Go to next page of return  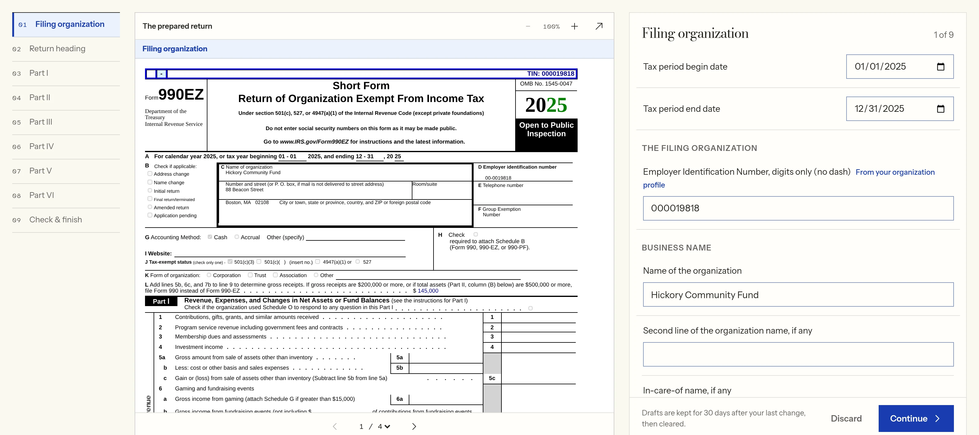(414, 426)
